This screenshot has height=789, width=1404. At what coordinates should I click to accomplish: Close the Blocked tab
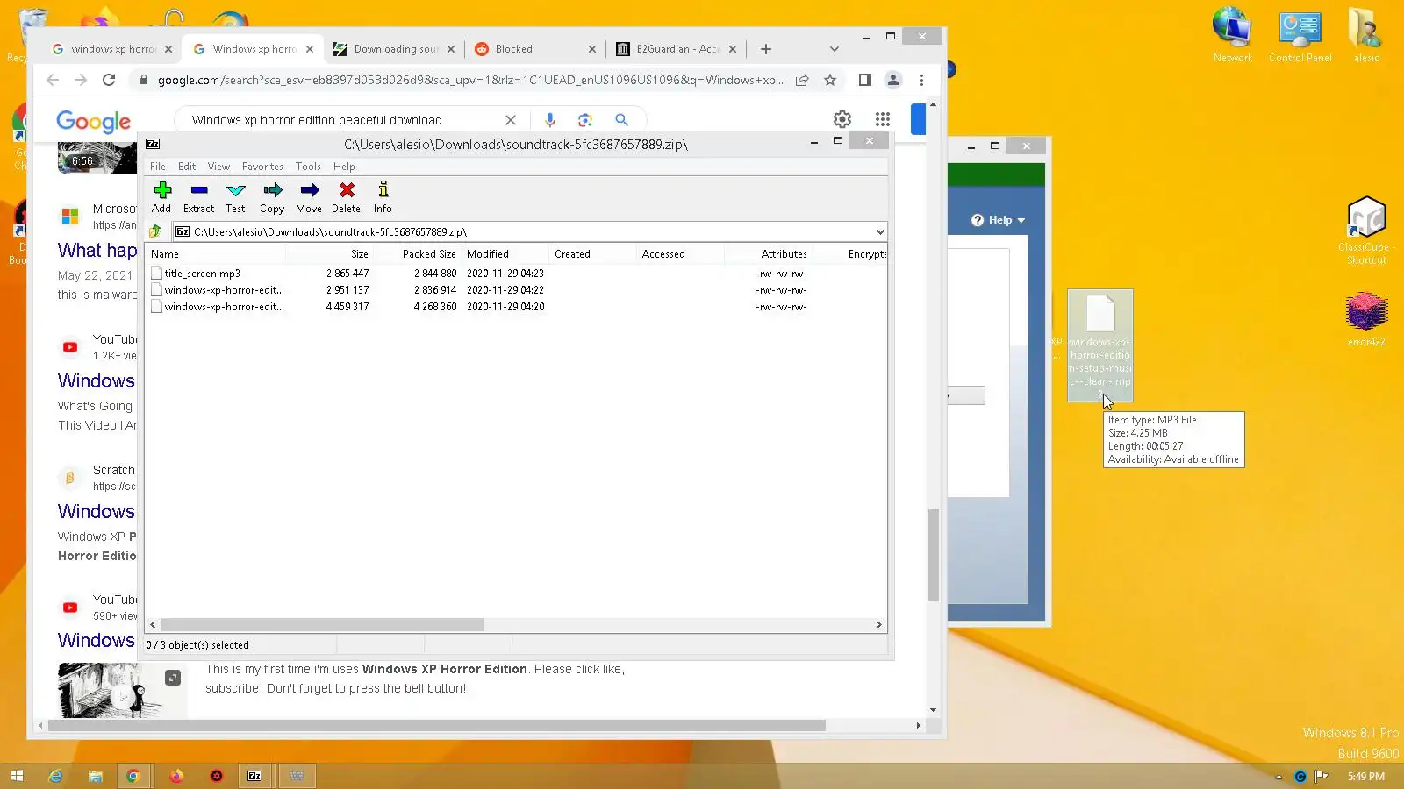[591, 49]
